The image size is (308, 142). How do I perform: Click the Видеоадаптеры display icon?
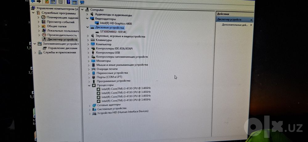pyautogui.click(x=92, y=19)
